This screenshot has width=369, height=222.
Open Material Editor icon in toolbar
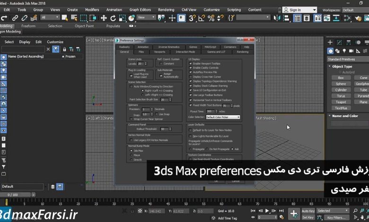tap(347, 18)
